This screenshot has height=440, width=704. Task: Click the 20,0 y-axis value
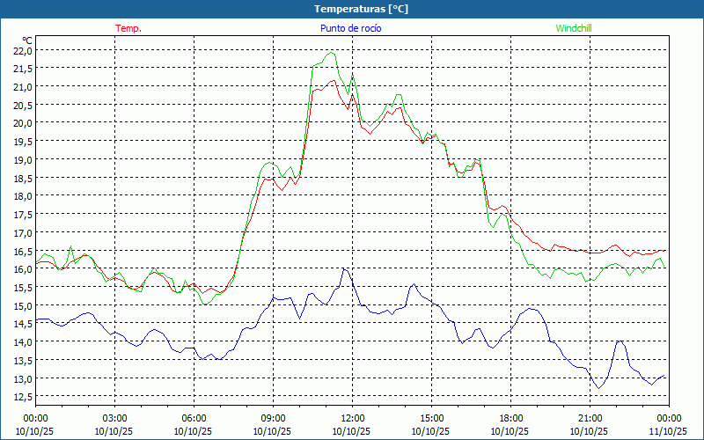tap(22, 123)
